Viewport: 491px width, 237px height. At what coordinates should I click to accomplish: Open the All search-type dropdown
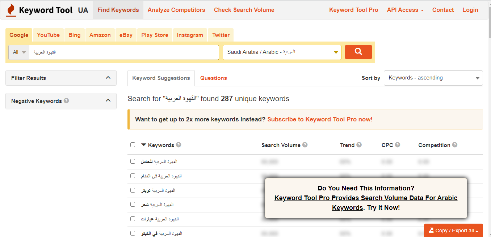19,52
